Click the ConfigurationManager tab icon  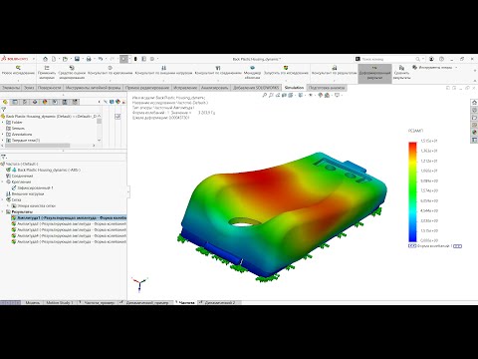point(25,102)
